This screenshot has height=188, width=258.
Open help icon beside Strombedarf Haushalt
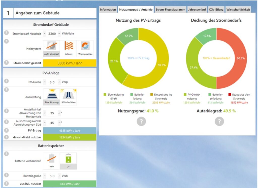point(7,33)
